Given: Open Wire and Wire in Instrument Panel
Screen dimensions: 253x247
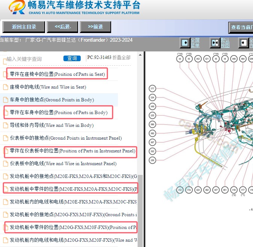Looking at the screenshot, I should (x=63, y=163).
